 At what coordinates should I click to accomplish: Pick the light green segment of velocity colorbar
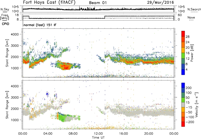[183, 100]
